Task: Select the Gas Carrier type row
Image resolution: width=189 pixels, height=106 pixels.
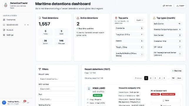Action: point(168,35)
